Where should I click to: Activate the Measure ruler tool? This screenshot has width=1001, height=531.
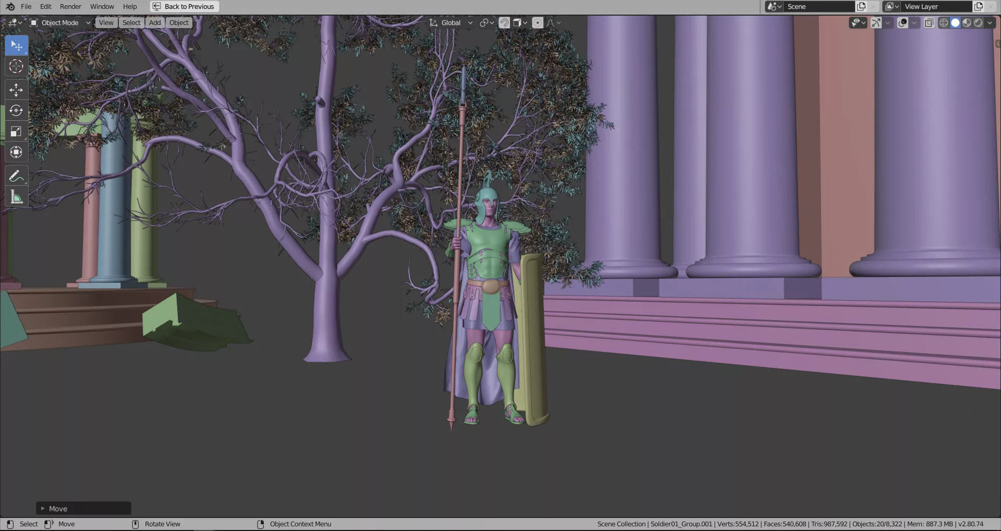coord(16,197)
